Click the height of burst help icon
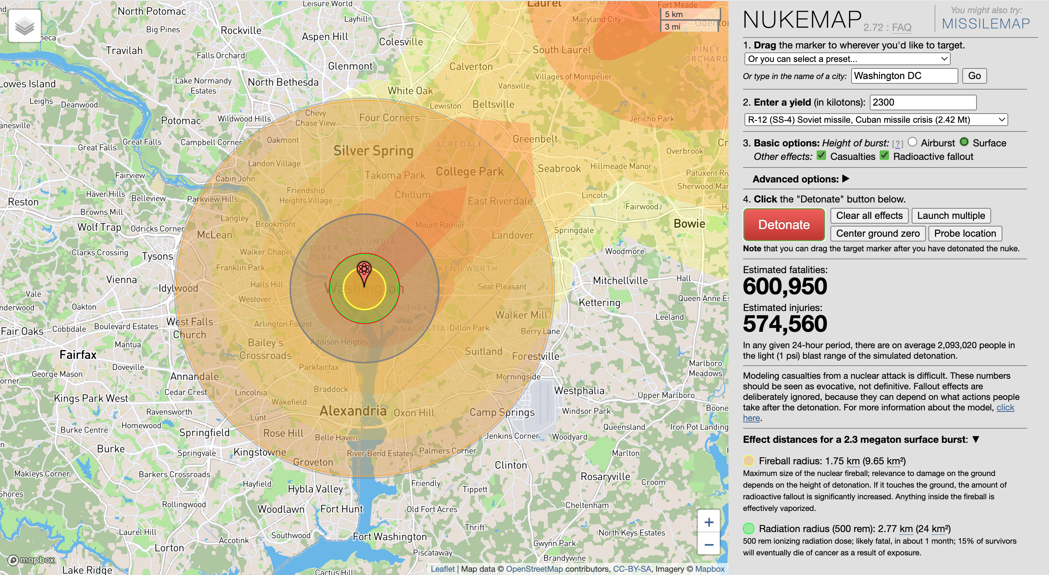 click(897, 144)
